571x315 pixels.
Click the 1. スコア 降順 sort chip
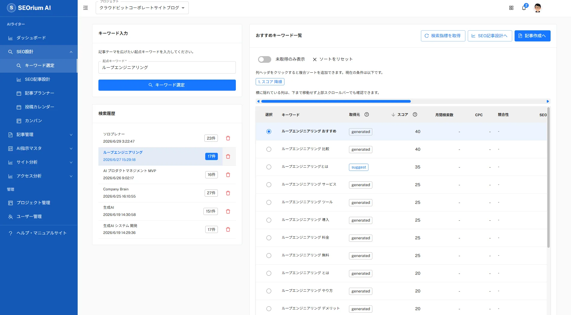(x=270, y=82)
